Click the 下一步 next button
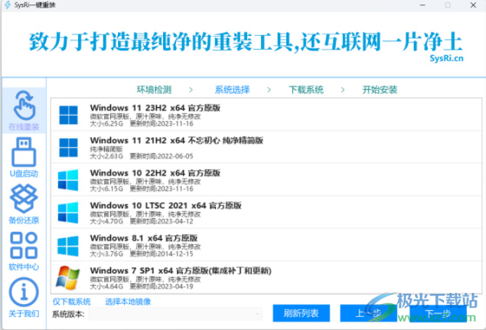 coord(439,313)
